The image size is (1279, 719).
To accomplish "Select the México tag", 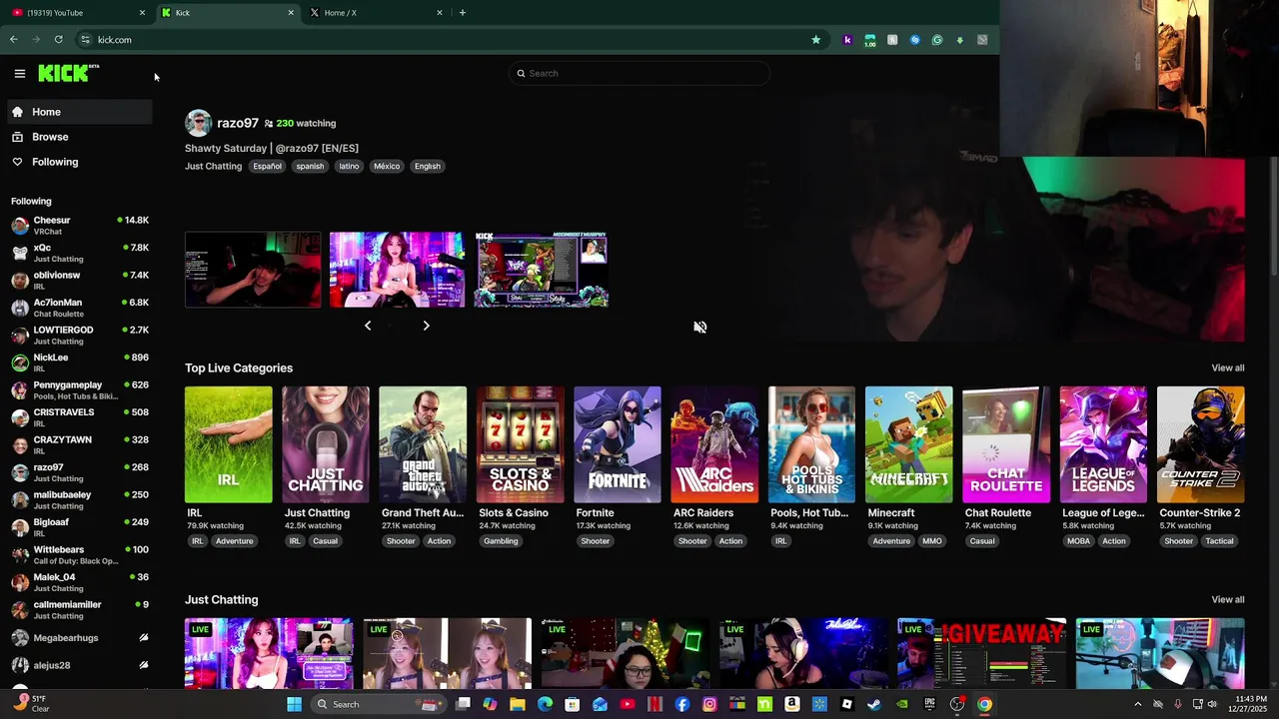I will pos(387,166).
